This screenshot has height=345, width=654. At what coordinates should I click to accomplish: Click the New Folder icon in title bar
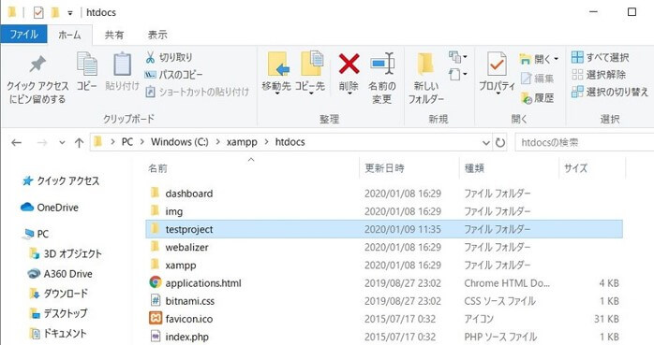[54, 13]
